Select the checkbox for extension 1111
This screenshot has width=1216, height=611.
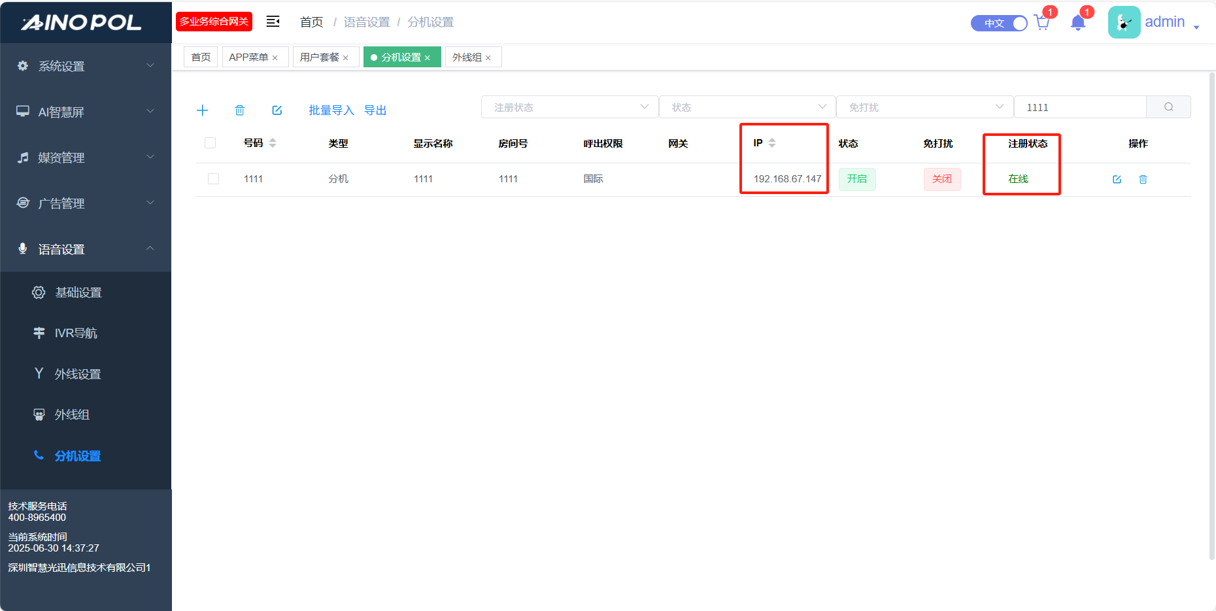coord(213,179)
